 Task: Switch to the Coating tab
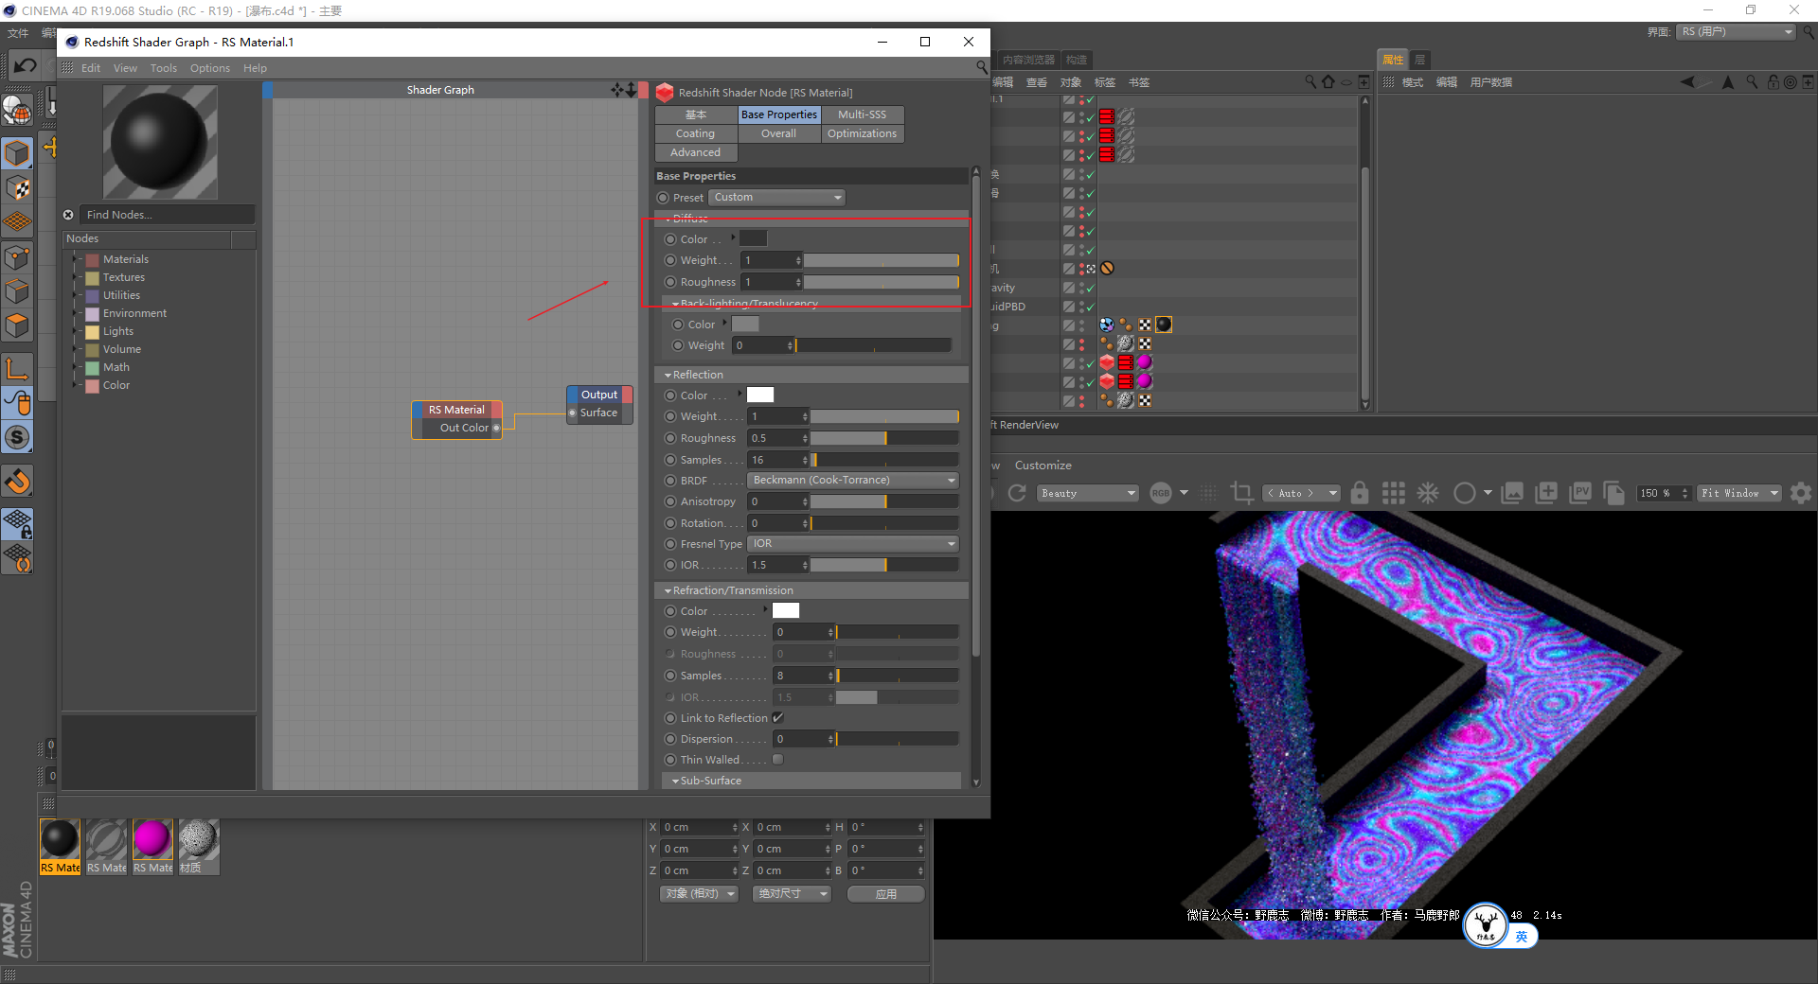point(696,133)
